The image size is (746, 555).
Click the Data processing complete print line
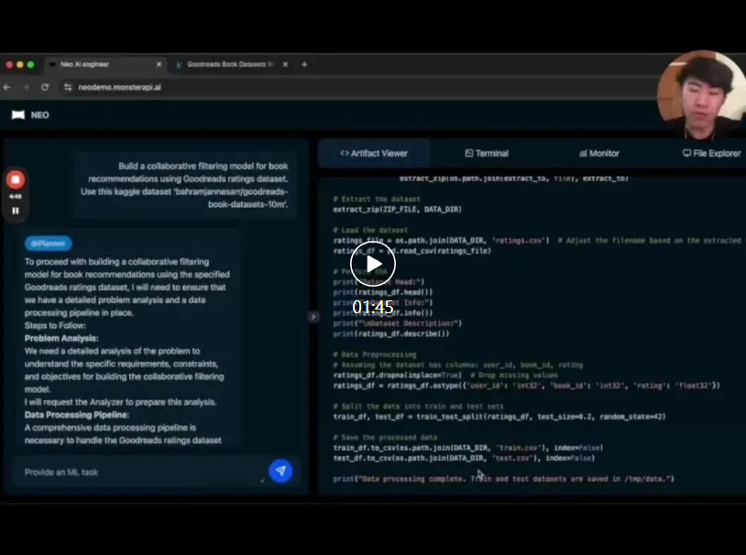[x=503, y=479]
